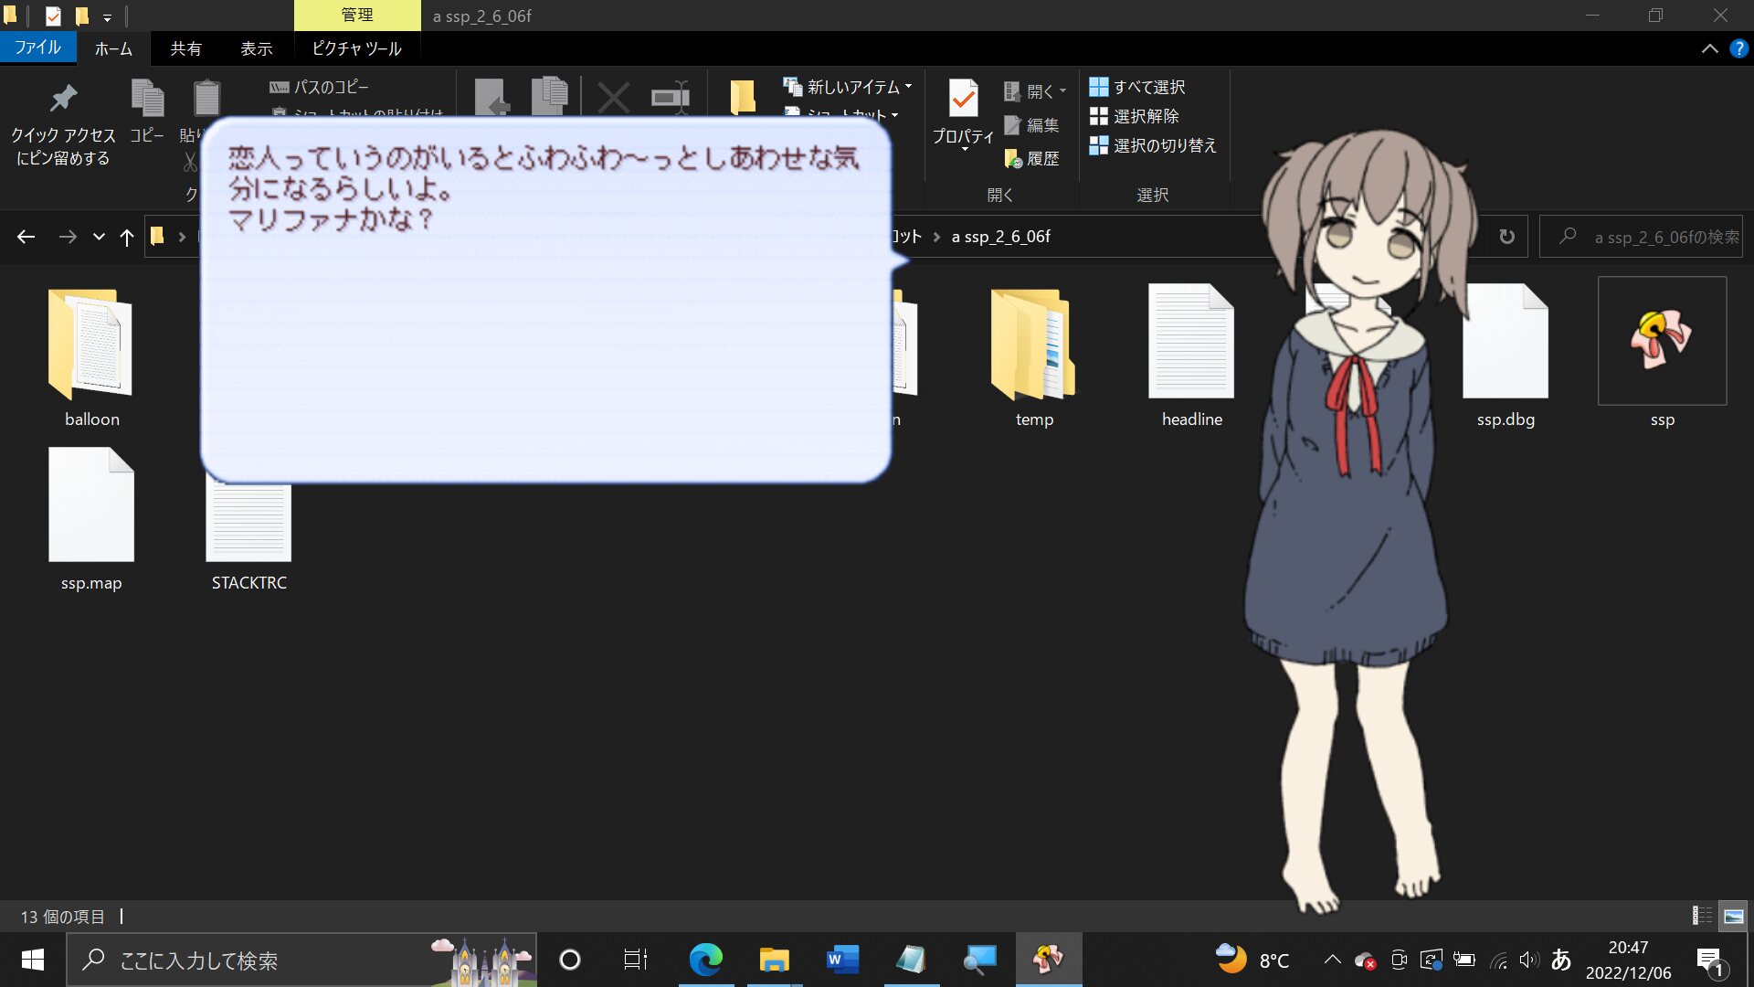1754x987 pixels.
Task: Click the Copy icon in ribbon
Action: (147, 99)
